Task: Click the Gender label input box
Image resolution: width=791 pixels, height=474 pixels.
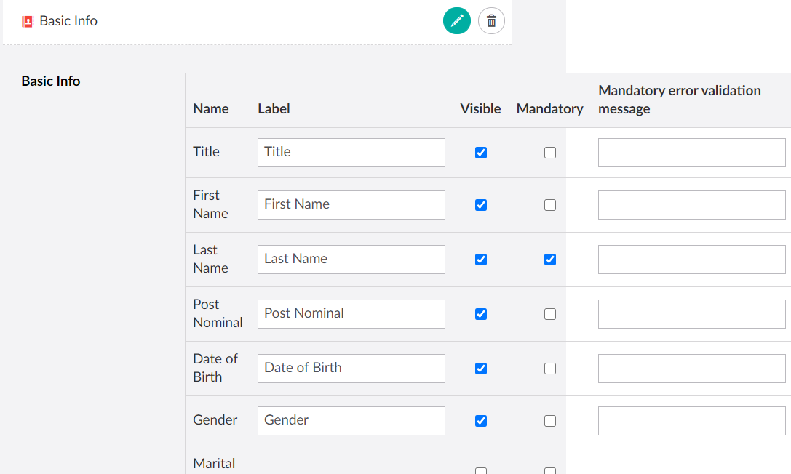Action: click(351, 420)
